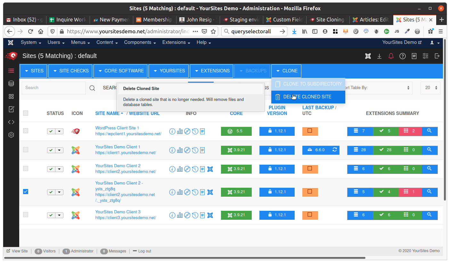Search extensions magnifier for WordPress Client Site 1

[430, 131]
